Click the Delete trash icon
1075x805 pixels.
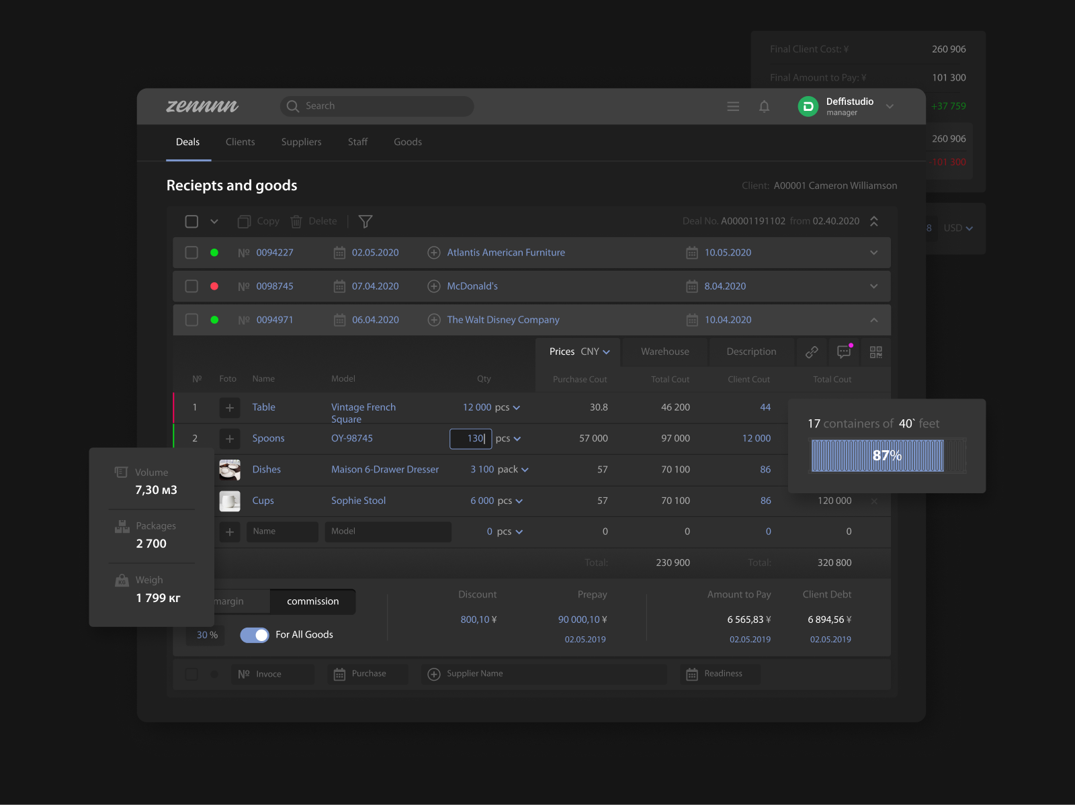coord(296,221)
